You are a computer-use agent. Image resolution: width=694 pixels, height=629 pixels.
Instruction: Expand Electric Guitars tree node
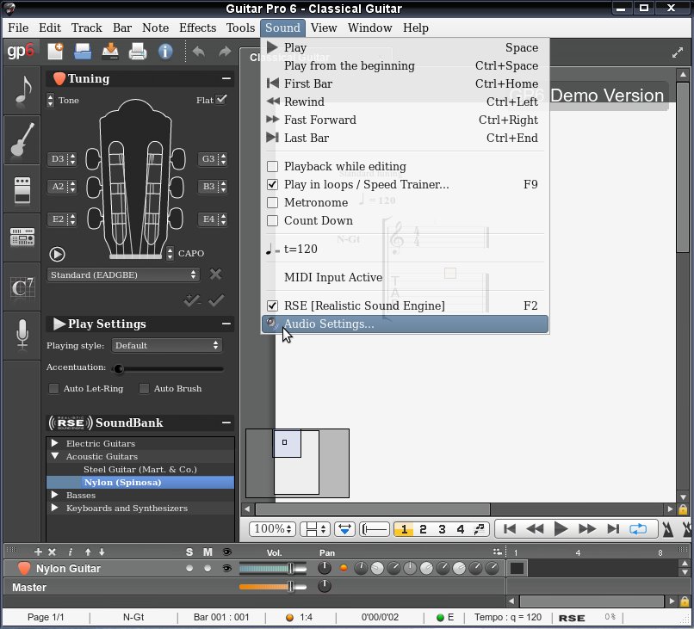coord(54,443)
